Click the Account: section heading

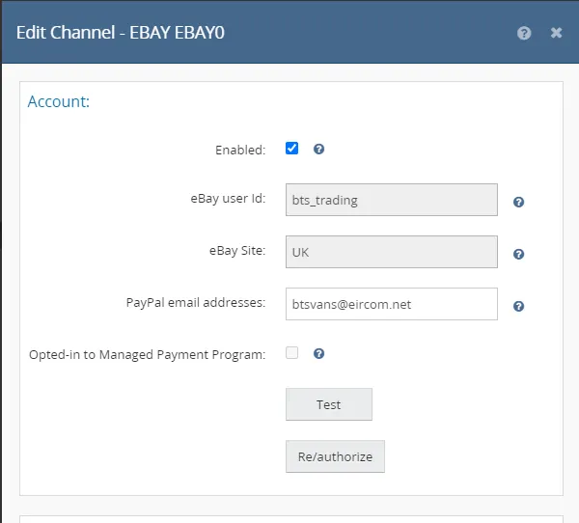tap(58, 101)
